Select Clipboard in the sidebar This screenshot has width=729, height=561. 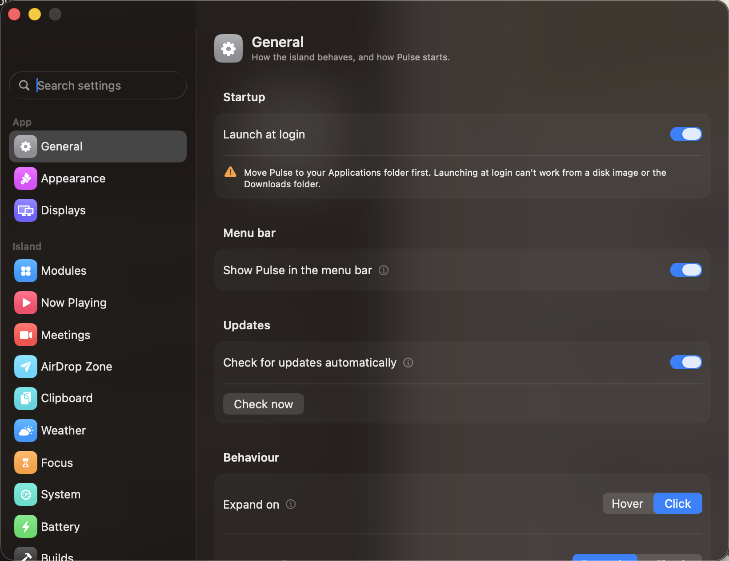click(98, 399)
